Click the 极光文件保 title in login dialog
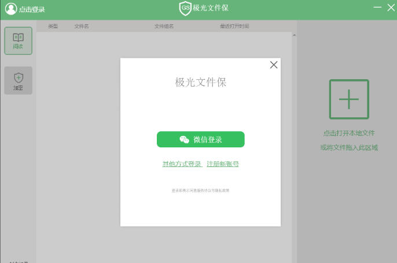Screen dimensions: 397x263 point(200,83)
